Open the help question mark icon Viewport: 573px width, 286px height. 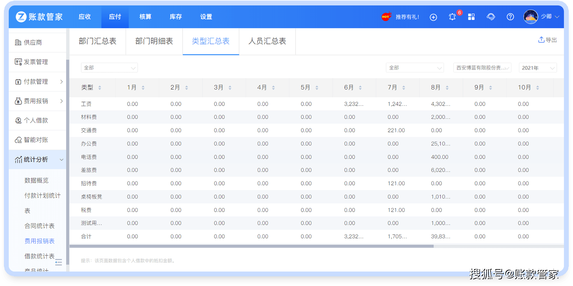tap(510, 17)
